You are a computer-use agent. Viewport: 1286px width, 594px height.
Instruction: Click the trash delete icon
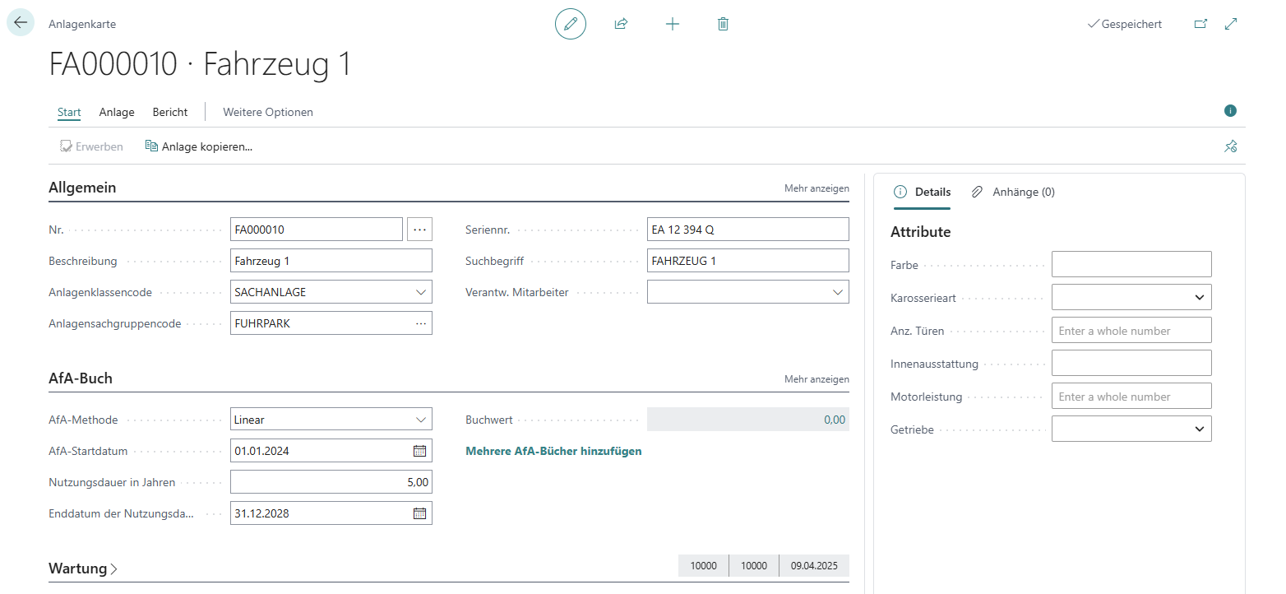723,24
